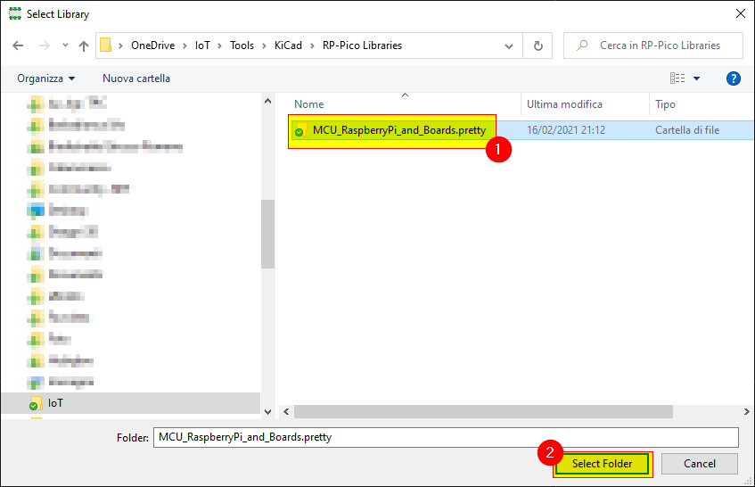The height and width of the screenshot is (487, 755).
Task: Click the view layout icon
Action: pyautogui.click(x=677, y=78)
